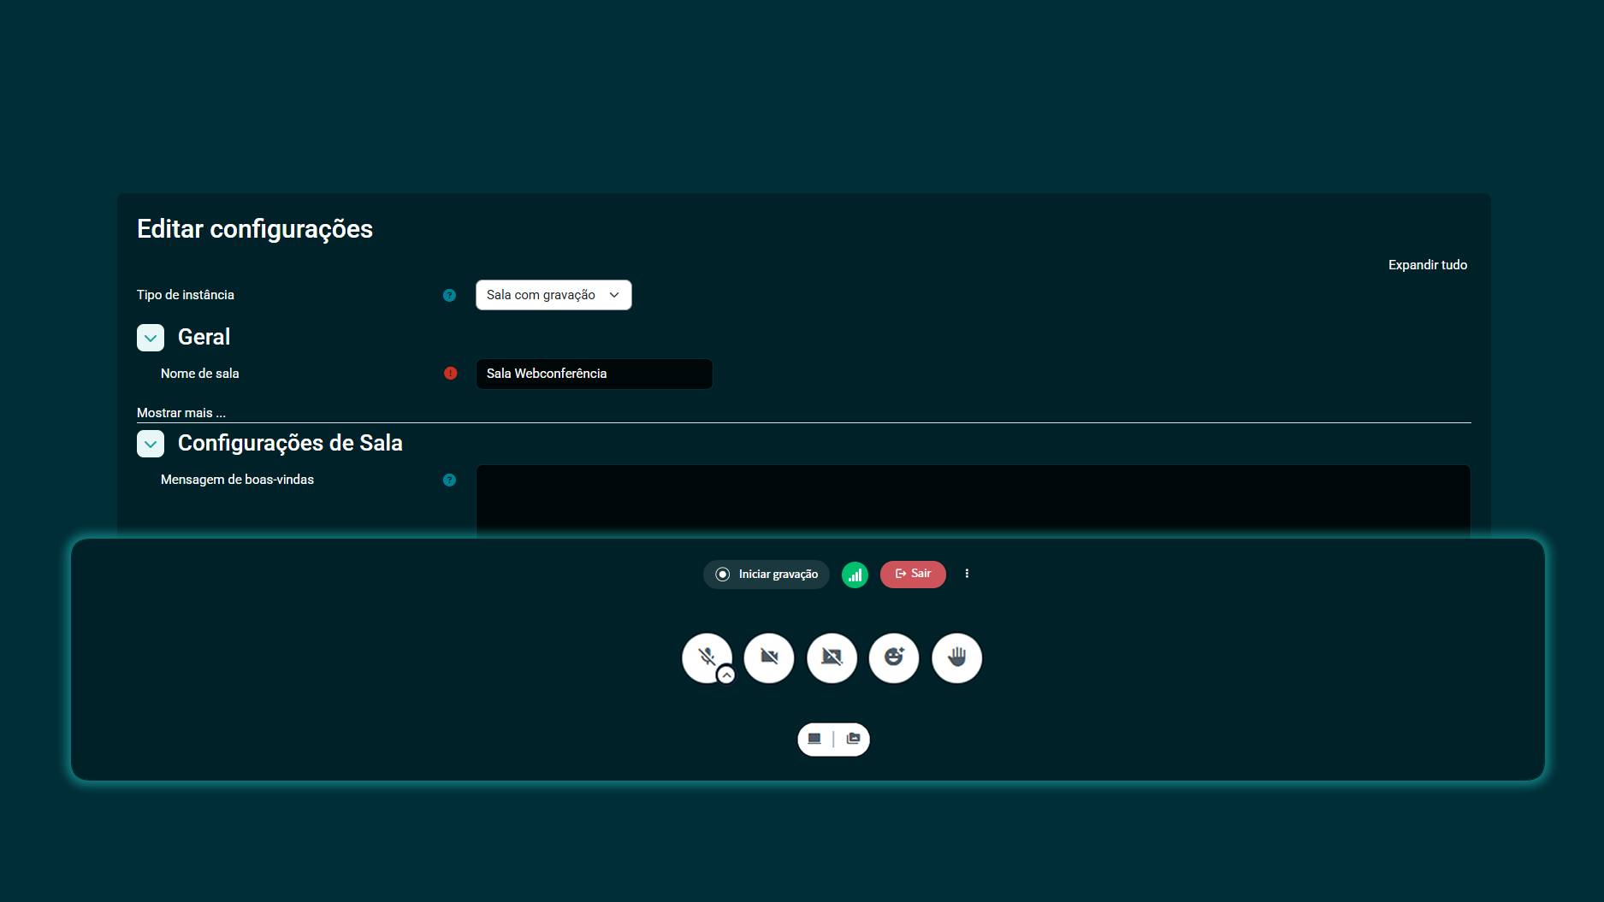Click the Expandir tudo link

point(1427,265)
